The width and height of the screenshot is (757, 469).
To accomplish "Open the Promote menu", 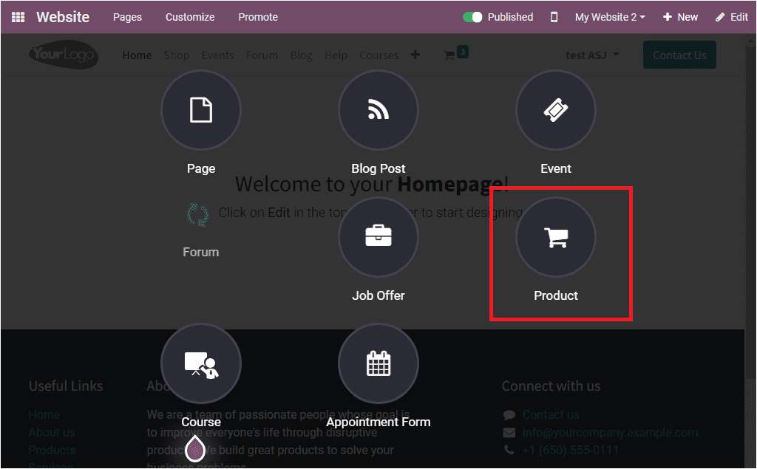I will [257, 16].
